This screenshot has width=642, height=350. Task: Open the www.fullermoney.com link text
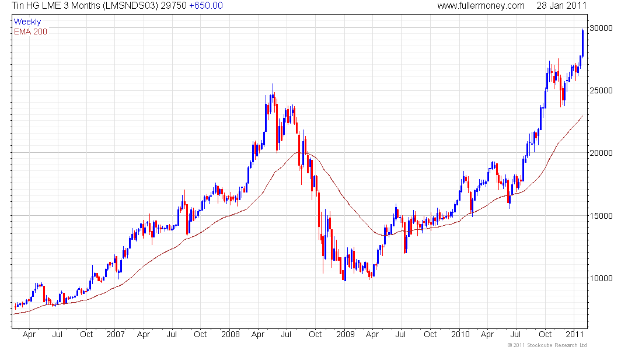tap(481, 6)
